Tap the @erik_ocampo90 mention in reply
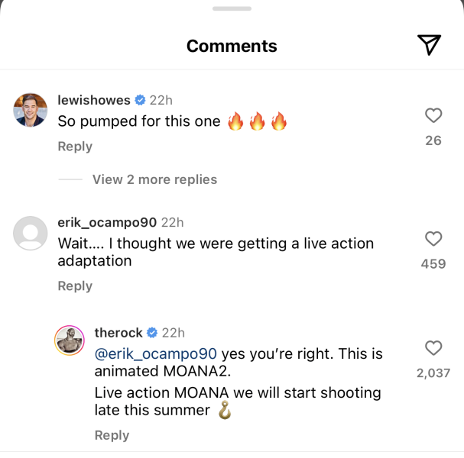This screenshot has height=458, width=464. (156, 354)
